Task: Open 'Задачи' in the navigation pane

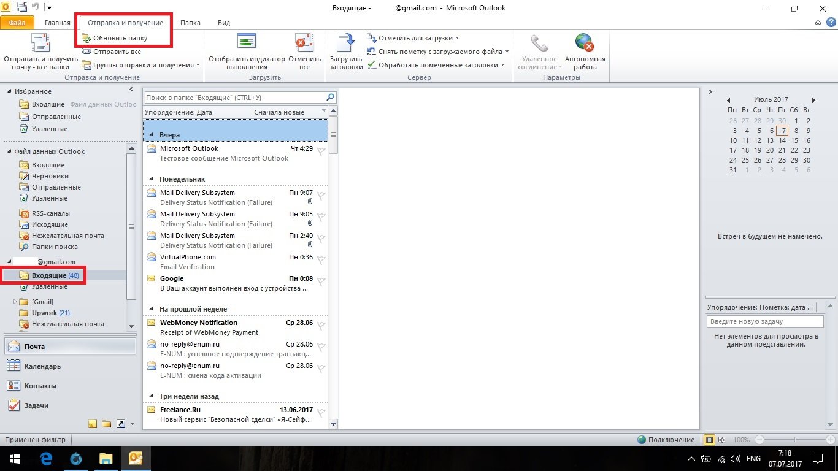Action: (71, 405)
